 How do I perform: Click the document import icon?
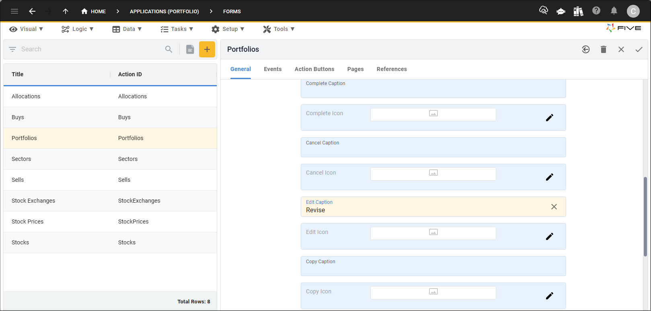coord(190,49)
